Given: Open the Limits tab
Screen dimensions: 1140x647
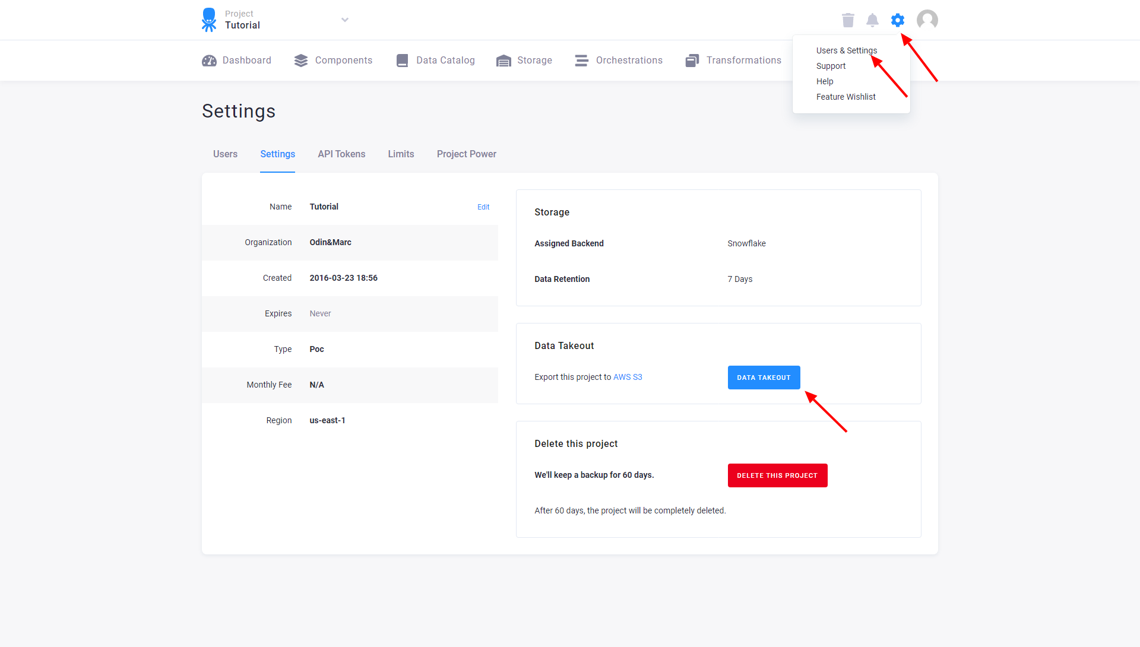Looking at the screenshot, I should pyautogui.click(x=401, y=154).
